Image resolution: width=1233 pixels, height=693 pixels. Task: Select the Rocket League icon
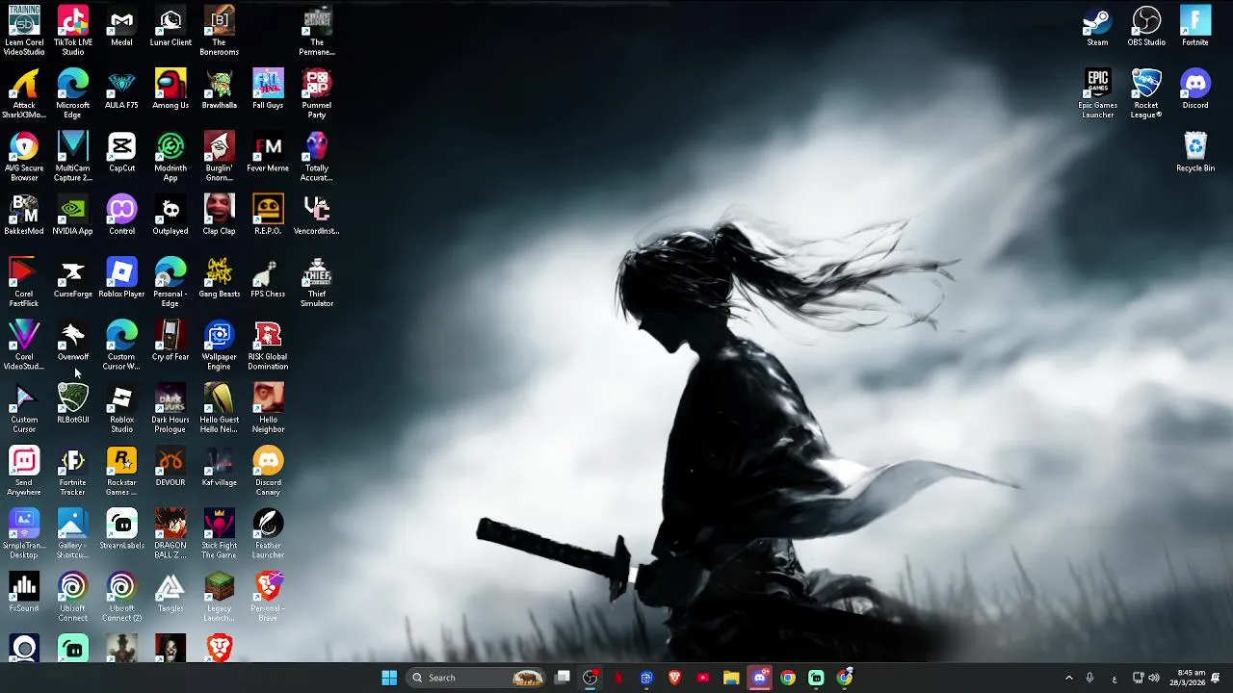[1146, 93]
